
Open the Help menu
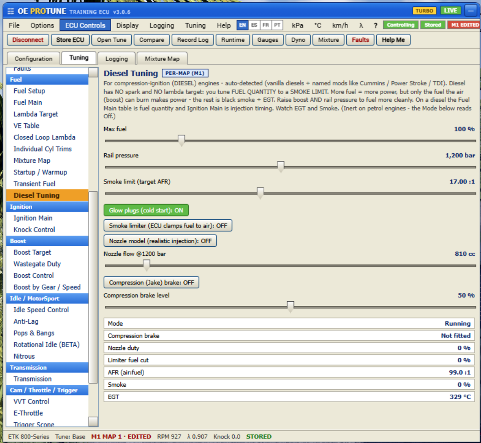coord(224,25)
